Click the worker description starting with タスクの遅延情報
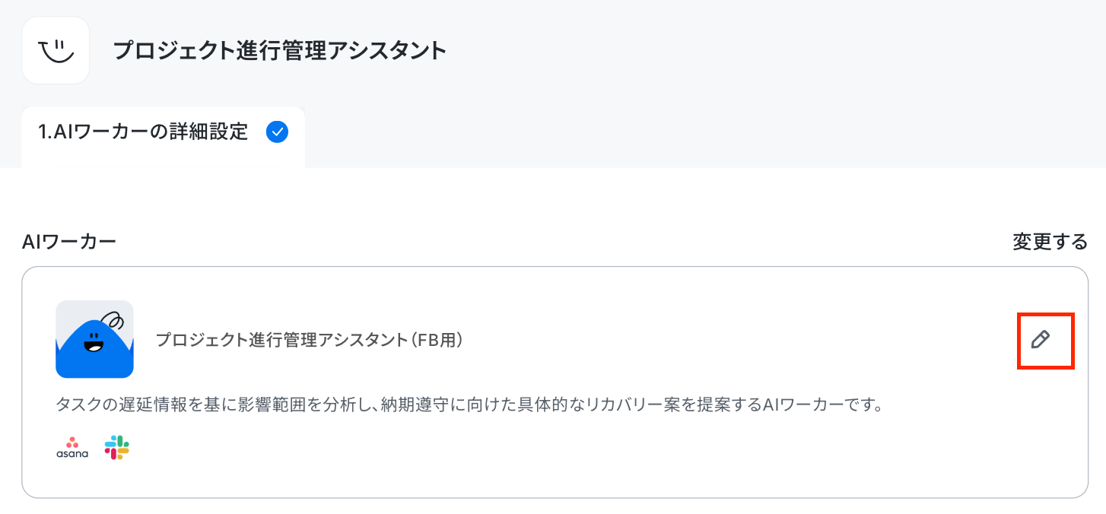 pyautogui.click(x=469, y=404)
